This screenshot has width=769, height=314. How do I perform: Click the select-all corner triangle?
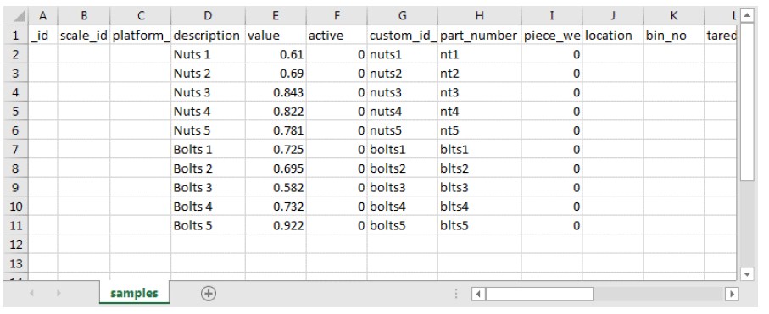point(19,17)
